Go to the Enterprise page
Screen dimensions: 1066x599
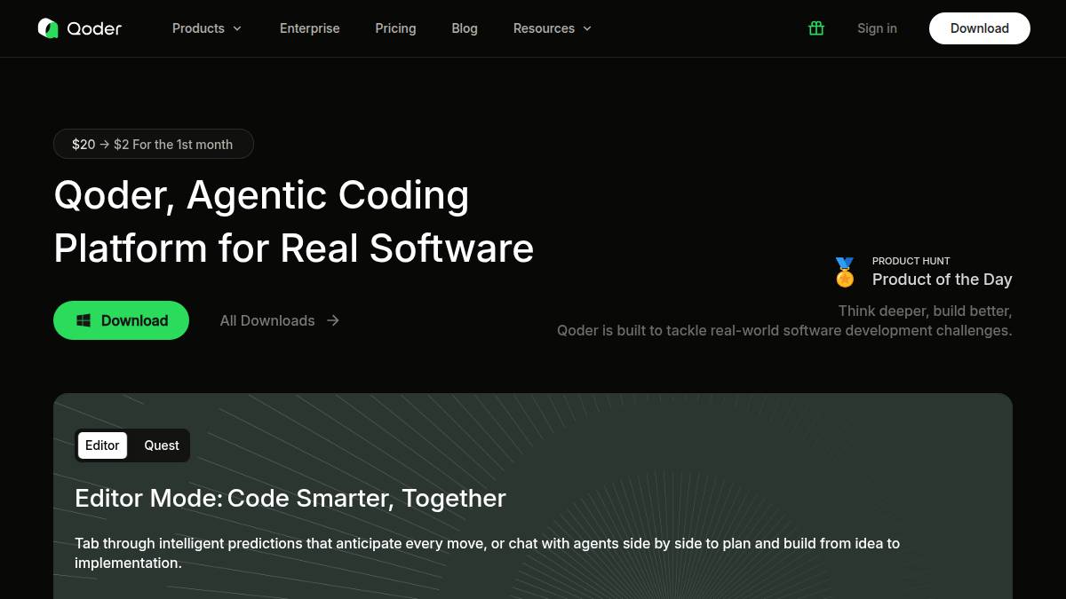309,28
